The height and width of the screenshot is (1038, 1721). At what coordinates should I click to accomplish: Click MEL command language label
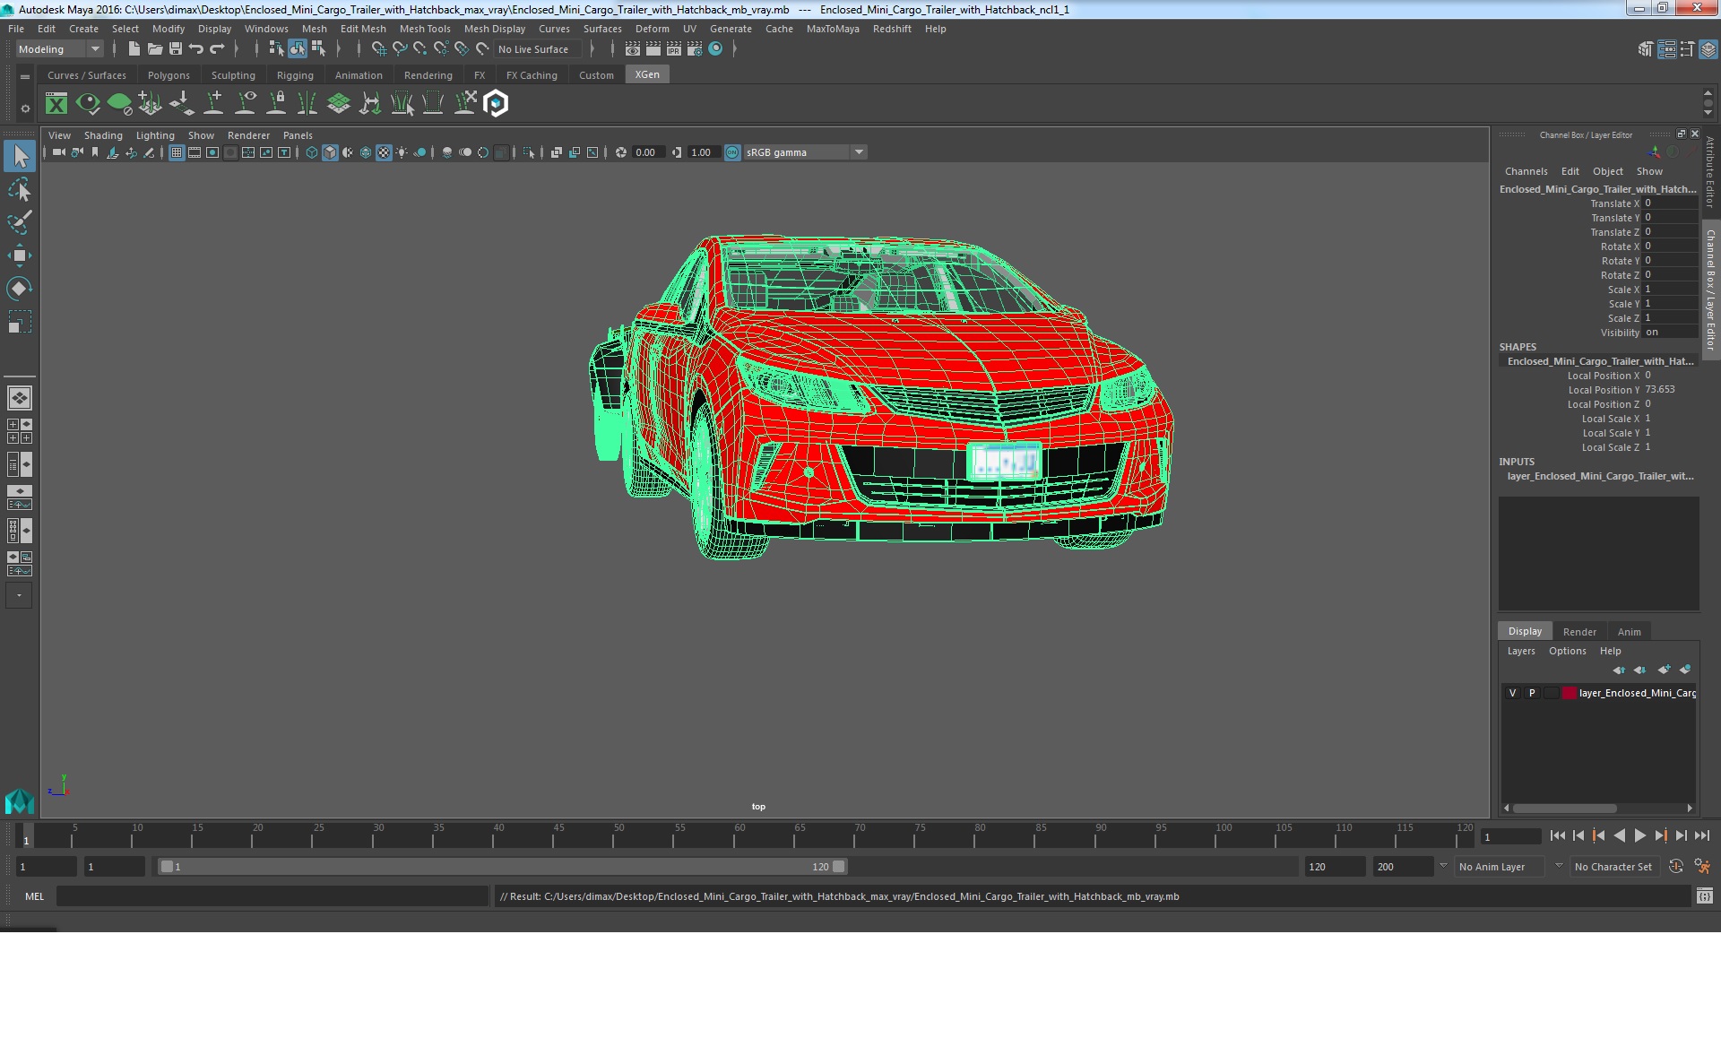click(34, 896)
